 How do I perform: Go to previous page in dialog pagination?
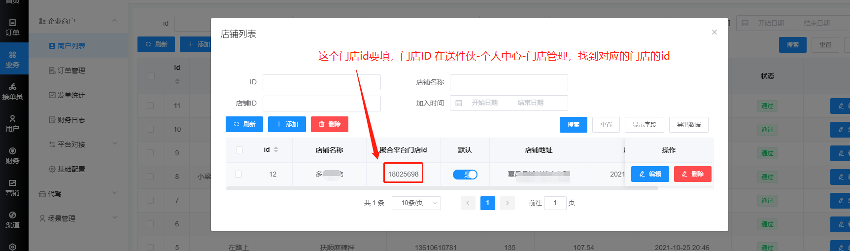pos(468,203)
